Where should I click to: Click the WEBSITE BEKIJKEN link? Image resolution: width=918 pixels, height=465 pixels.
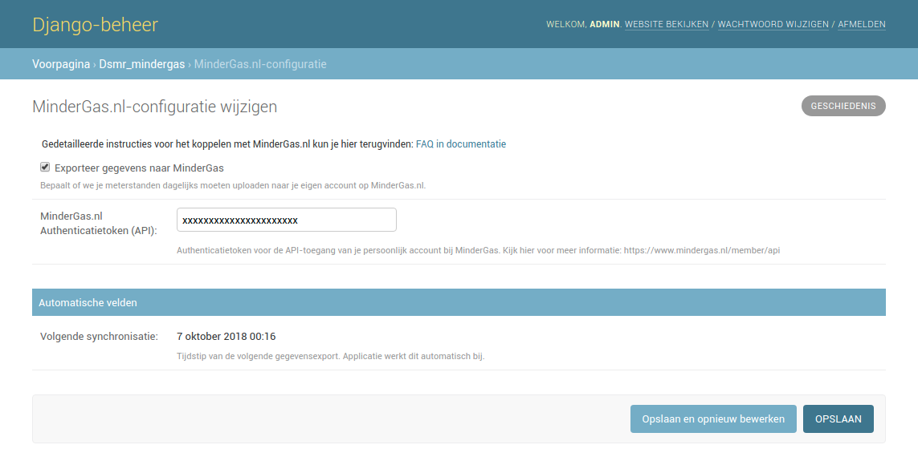[667, 24]
